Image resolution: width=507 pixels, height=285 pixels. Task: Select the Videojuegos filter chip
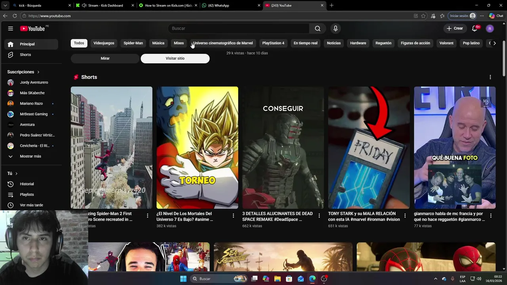104,43
